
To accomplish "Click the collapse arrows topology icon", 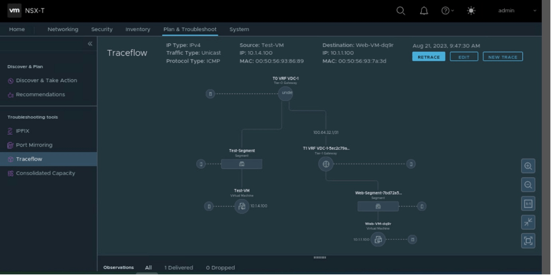I will 528,223.
